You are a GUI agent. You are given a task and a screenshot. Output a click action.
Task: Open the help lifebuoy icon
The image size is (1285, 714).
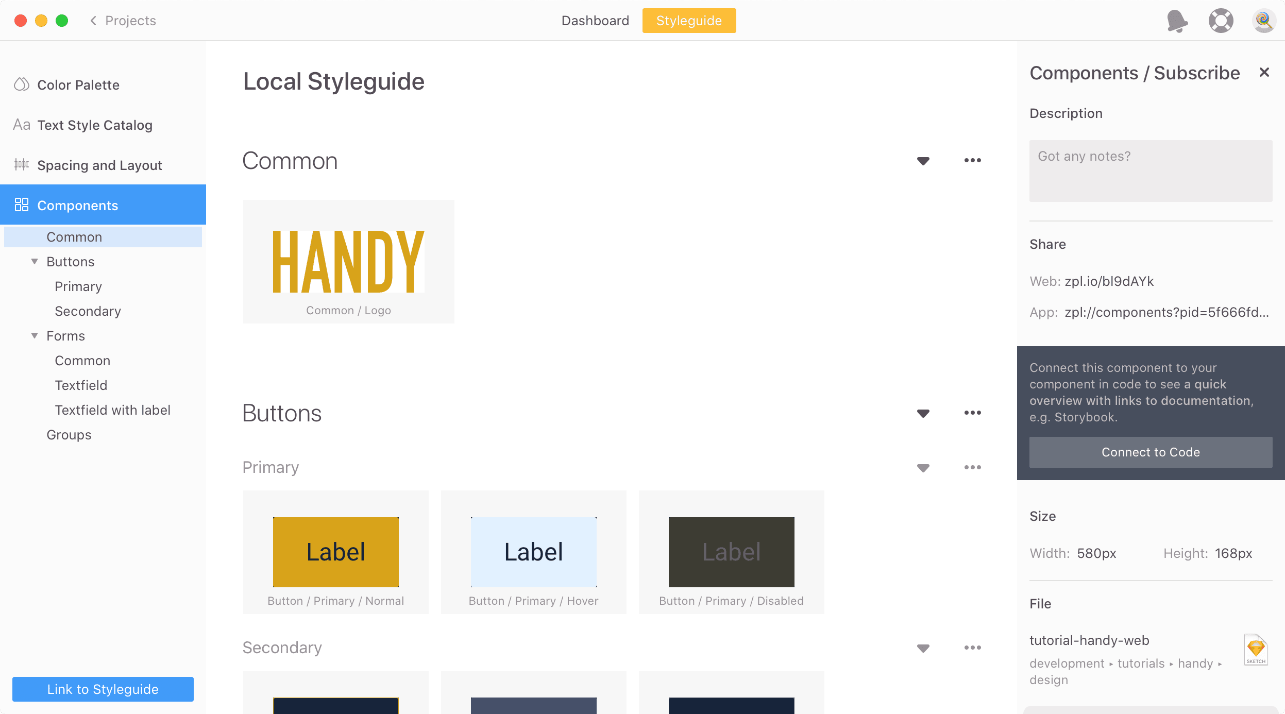coord(1221,21)
